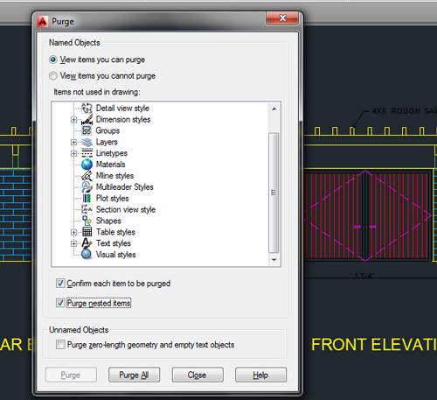This screenshot has height=400, width=437.
Task: Select 'Layers' tree label
Action: [107, 142]
